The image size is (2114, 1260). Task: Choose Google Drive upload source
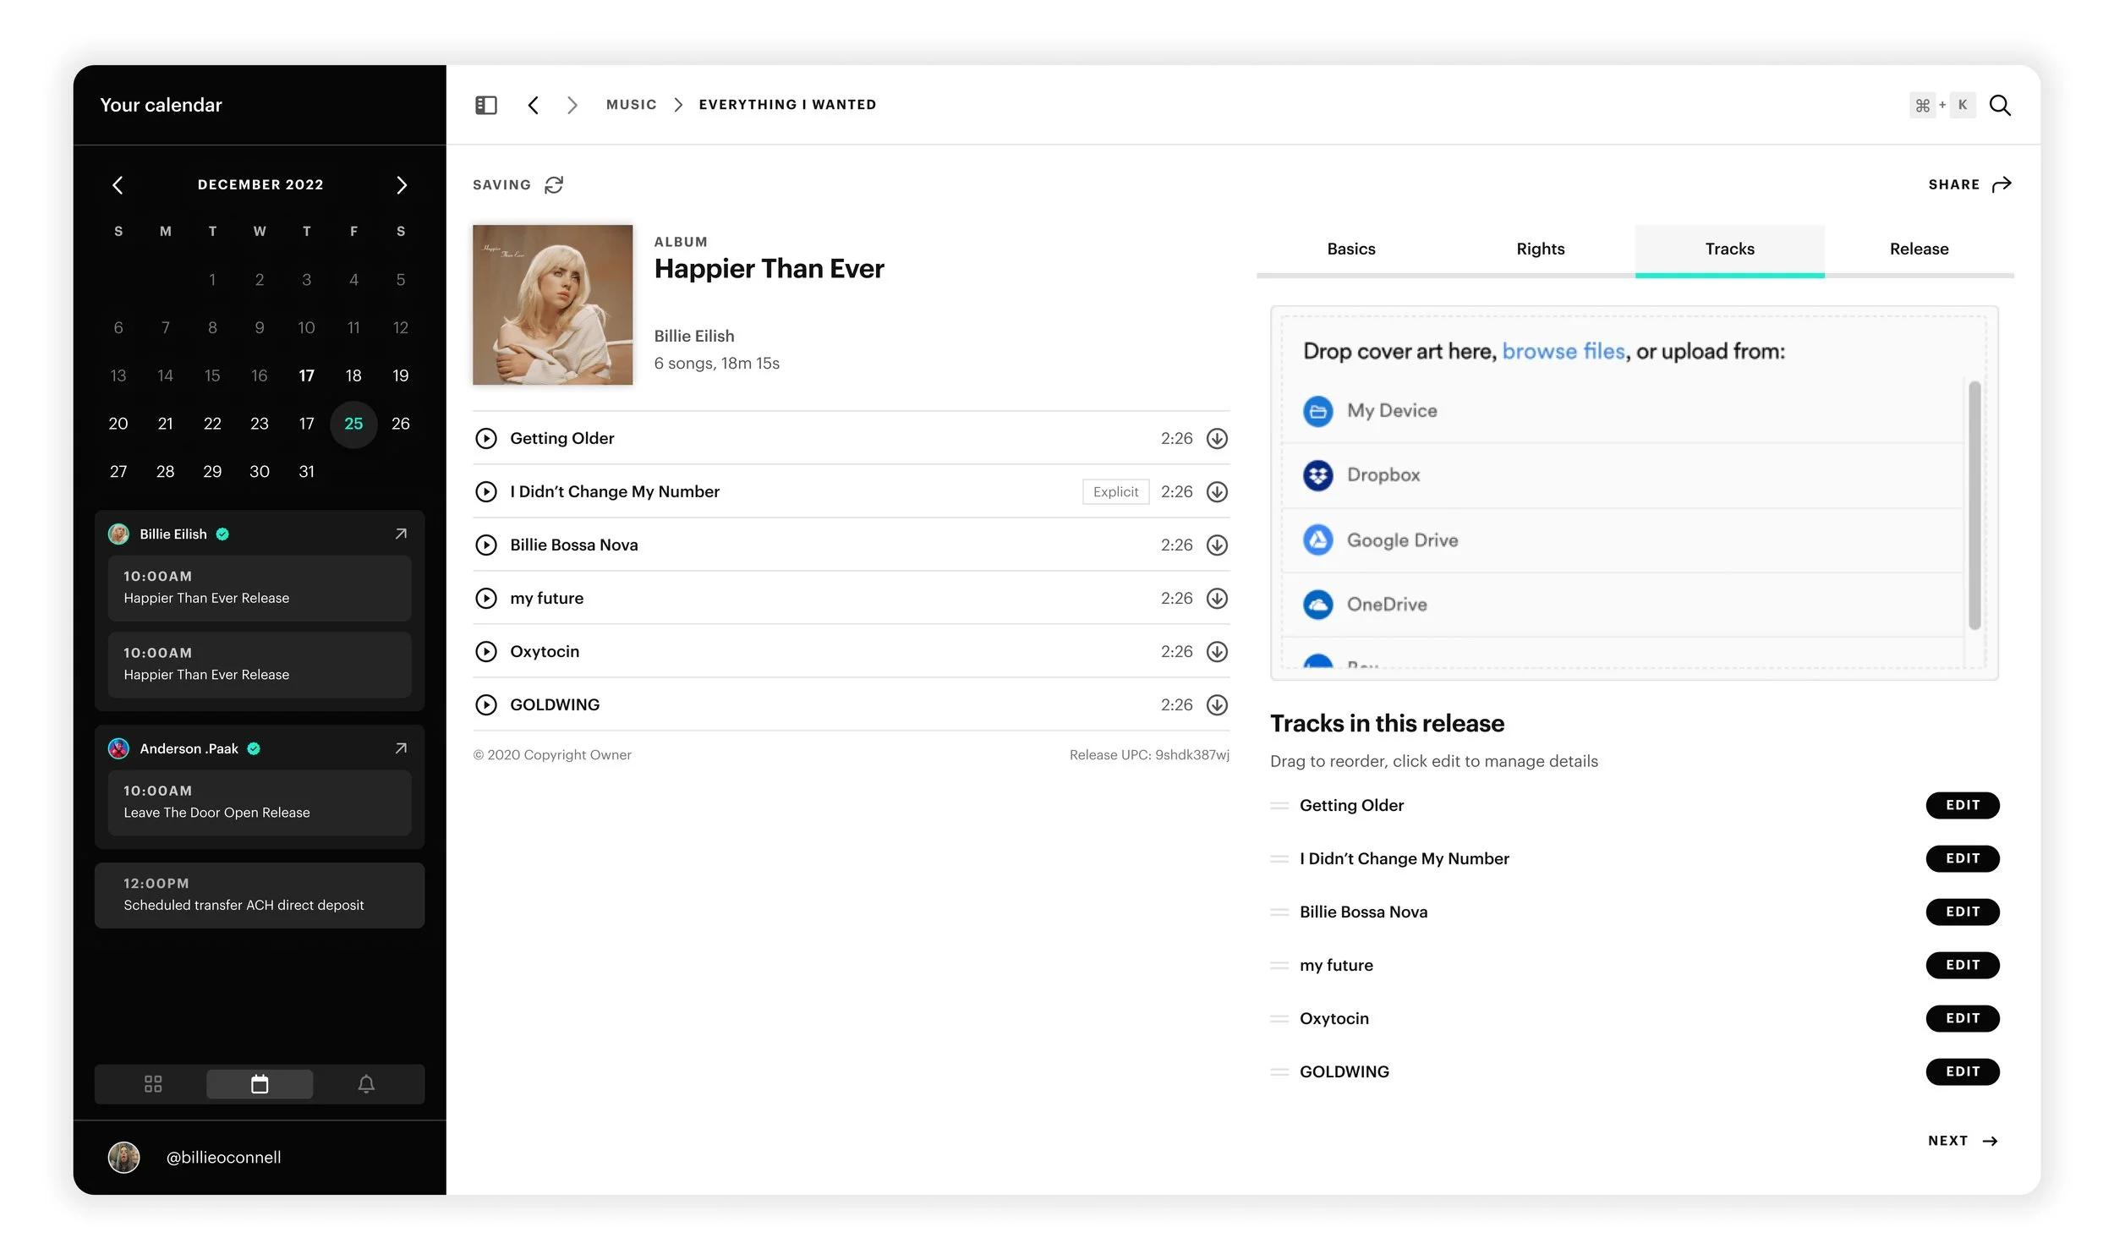tap(1622, 540)
